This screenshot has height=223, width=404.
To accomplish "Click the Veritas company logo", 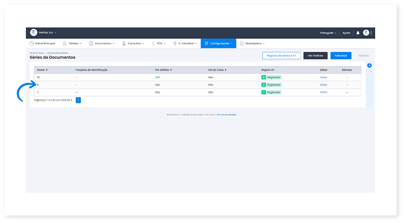I will tap(33, 32).
